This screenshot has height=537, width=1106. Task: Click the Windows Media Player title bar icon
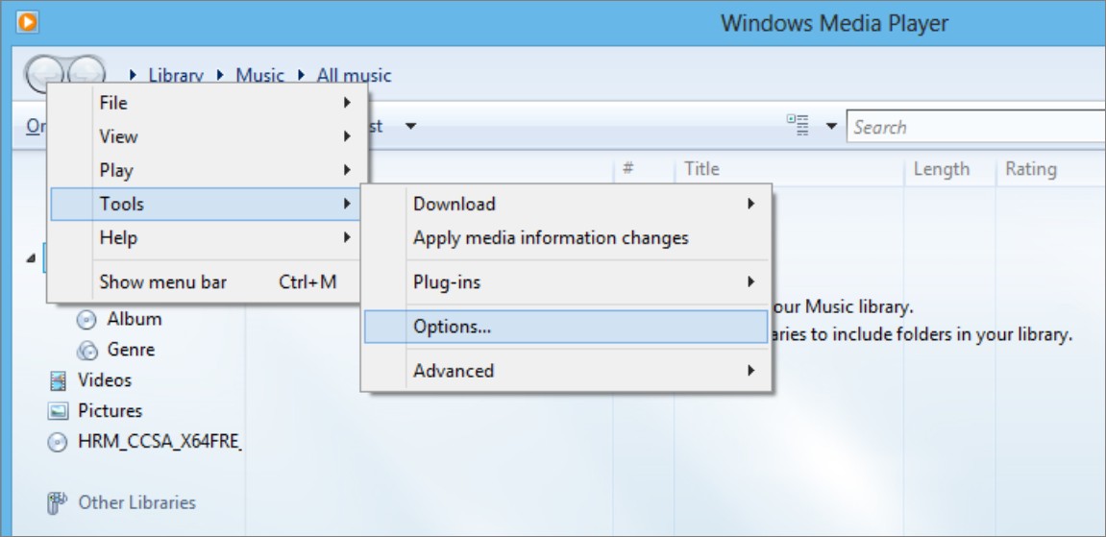[28, 22]
